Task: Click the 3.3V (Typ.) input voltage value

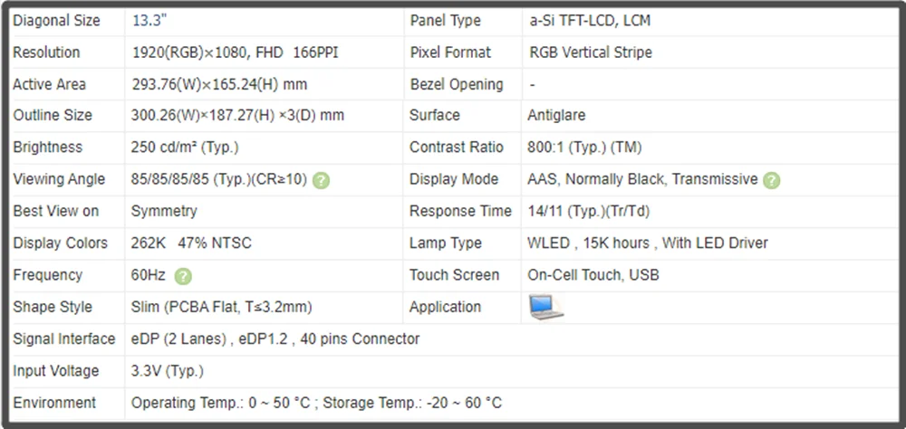Action: point(168,371)
